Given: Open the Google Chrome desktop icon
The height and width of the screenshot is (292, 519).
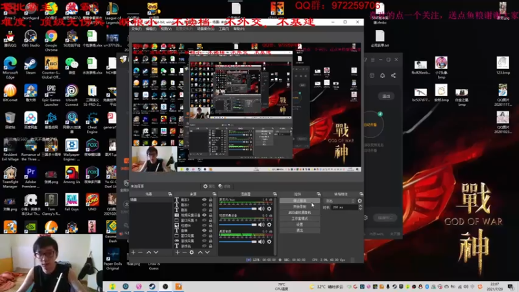Looking at the screenshot, I should [x=51, y=41].
